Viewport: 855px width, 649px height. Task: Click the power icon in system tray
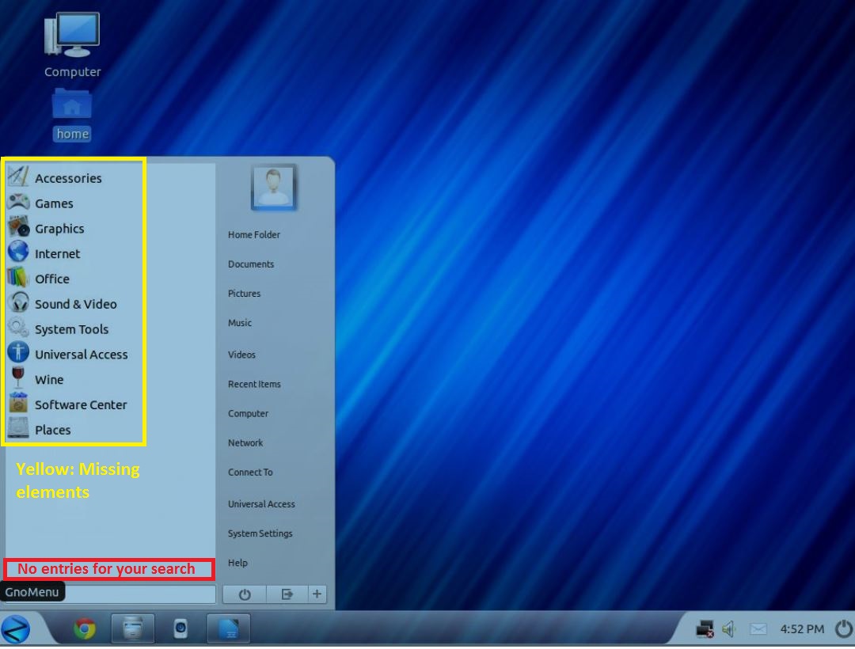842,629
